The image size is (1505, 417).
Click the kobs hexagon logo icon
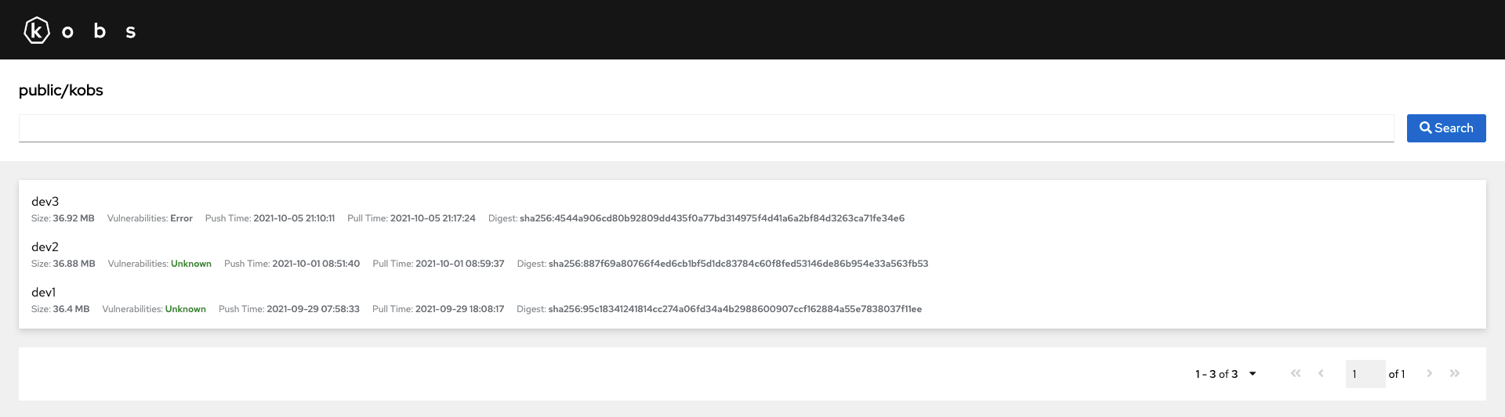(37, 31)
